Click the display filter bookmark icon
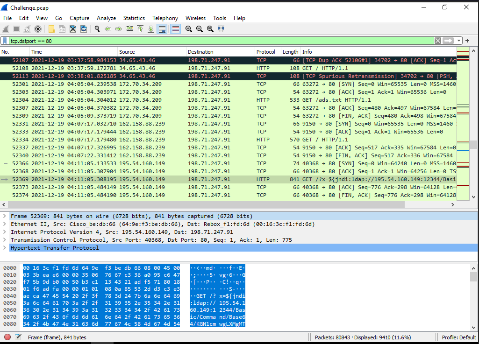Viewport: 479px width, 344px height. tap(5, 41)
